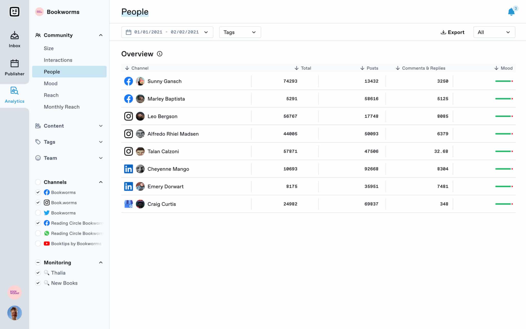Click the Facebook icon for Sunny Gansch
This screenshot has width=526, height=329.
128,81
